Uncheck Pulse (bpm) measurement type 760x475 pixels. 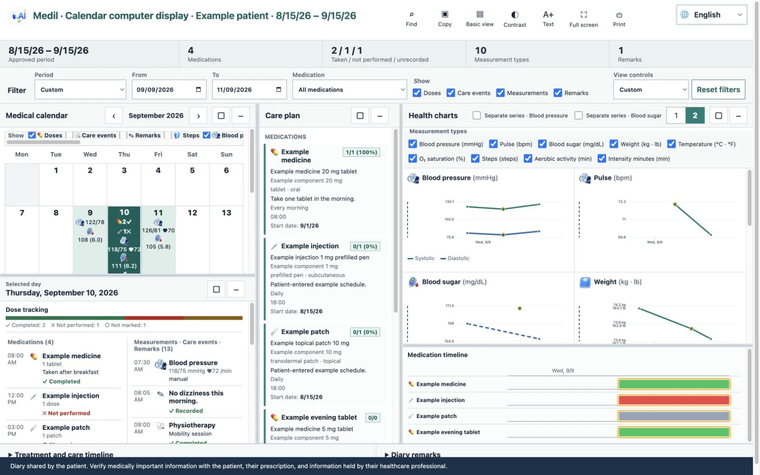493,144
